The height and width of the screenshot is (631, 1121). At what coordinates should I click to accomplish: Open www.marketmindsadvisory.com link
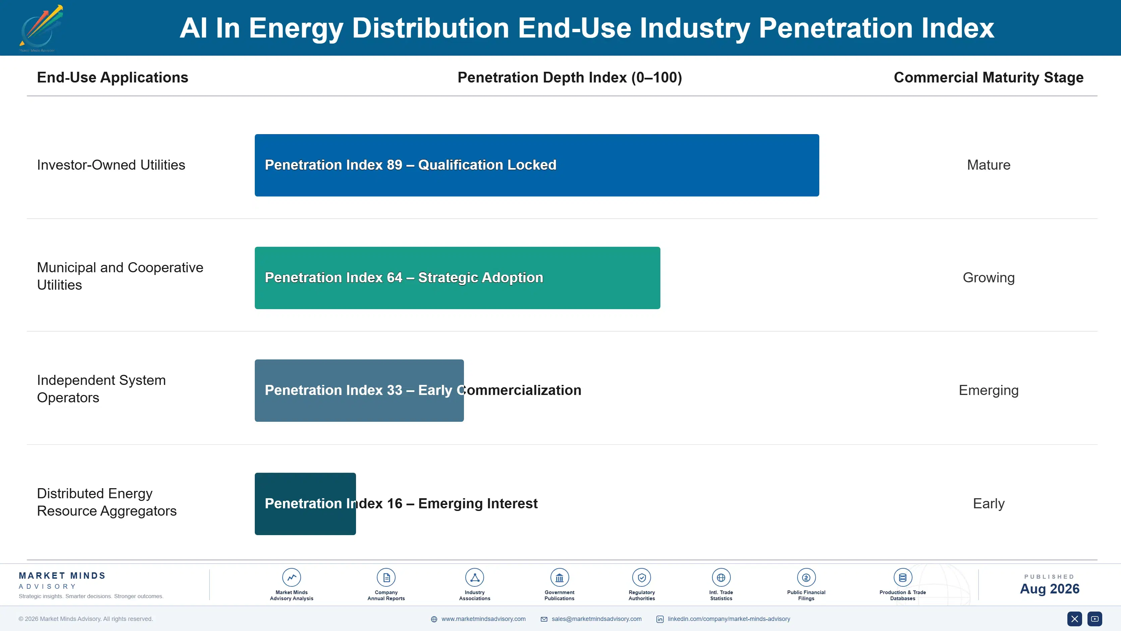pos(483,619)
